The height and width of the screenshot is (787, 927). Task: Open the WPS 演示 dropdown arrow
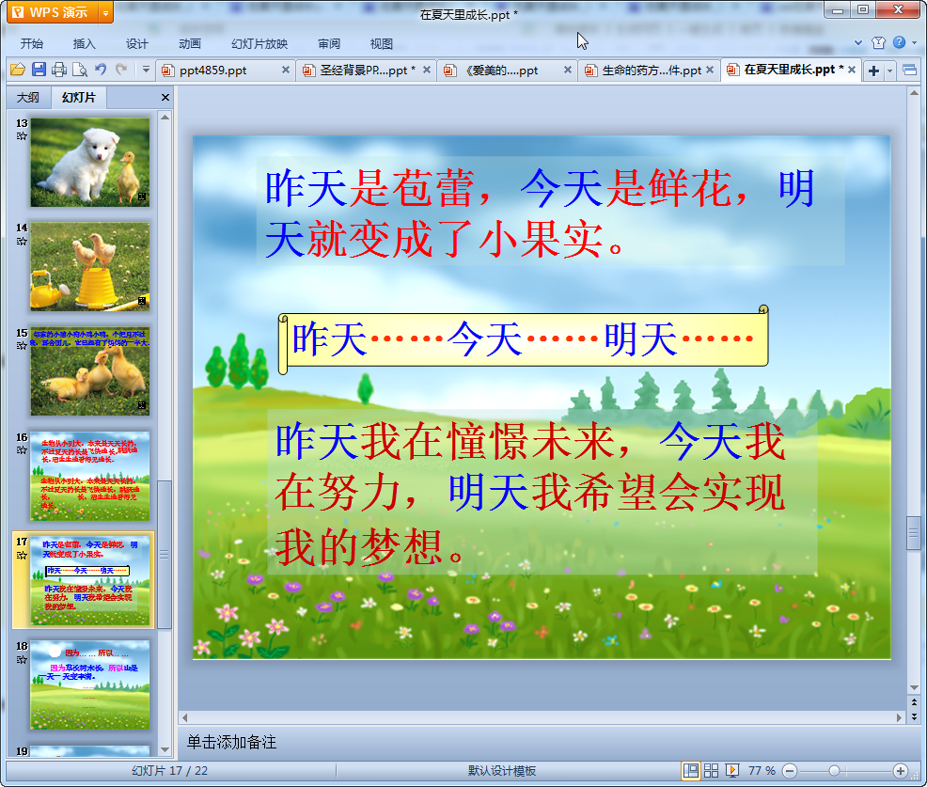(106, 12)
